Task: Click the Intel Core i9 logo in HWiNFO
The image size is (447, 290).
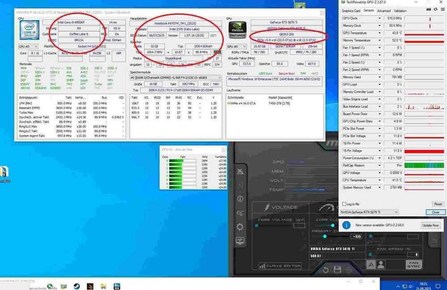Action: (30, 30)
